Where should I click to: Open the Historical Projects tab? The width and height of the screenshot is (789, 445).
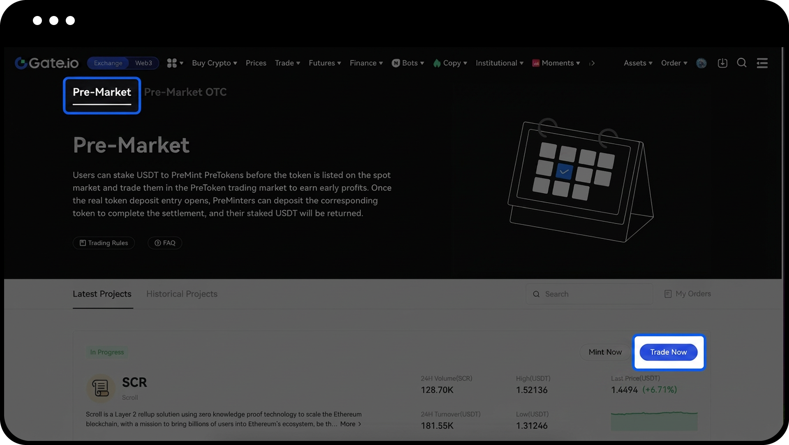(182, 294)
